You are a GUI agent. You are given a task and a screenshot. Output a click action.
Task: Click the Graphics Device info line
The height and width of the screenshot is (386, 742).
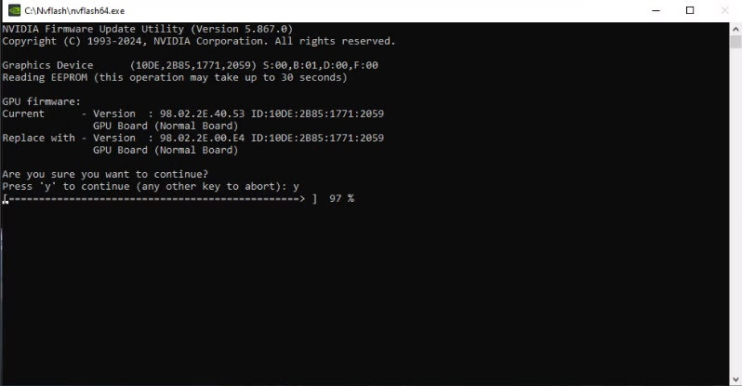(x=191, y=65)
